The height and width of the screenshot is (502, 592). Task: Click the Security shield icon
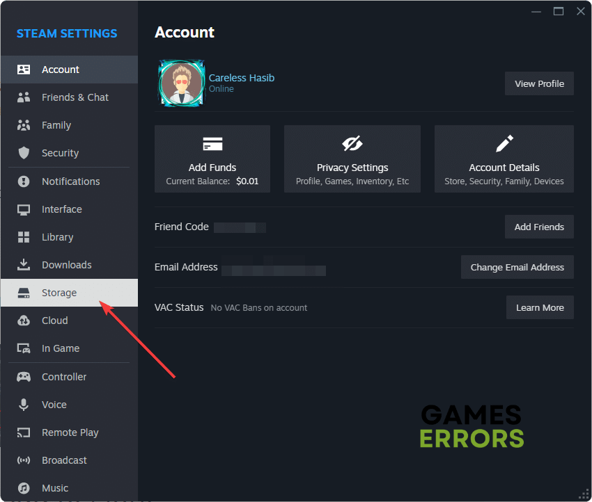(24, 153)
